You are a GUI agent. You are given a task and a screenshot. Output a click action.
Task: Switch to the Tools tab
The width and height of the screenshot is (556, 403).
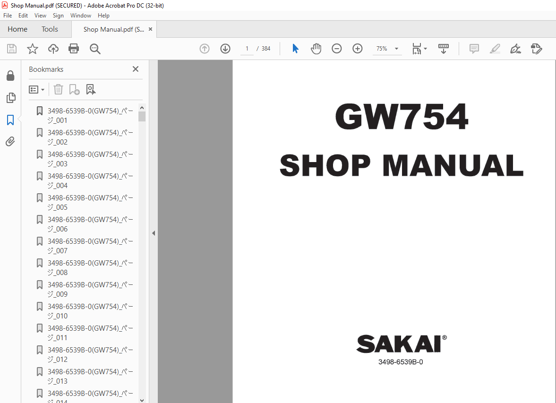coord(50,29)
